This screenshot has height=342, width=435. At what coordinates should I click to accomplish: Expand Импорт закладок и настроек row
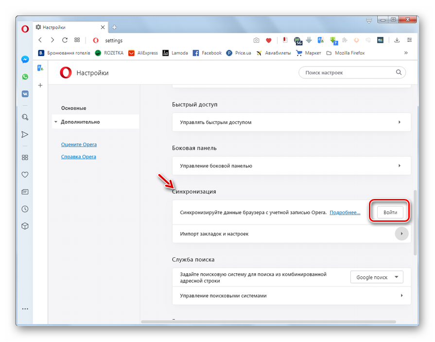point(291,234)
